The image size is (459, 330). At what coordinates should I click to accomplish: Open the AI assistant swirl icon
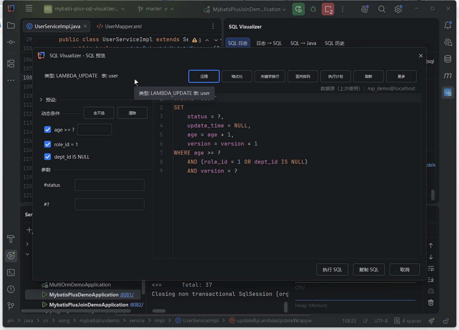365,9
